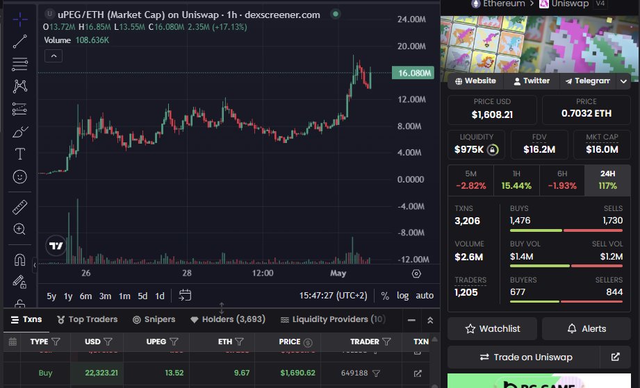
Task: Collapse the left drawing toolbar arrow
Action: tap(34, 265)
